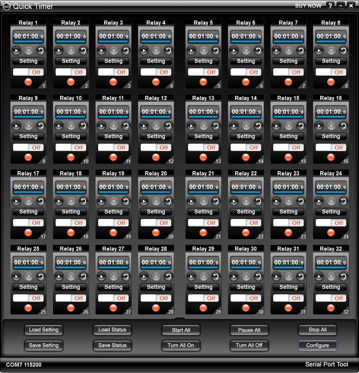
Task: Switch Relay 29 on
Action: (x=203, y=298)
